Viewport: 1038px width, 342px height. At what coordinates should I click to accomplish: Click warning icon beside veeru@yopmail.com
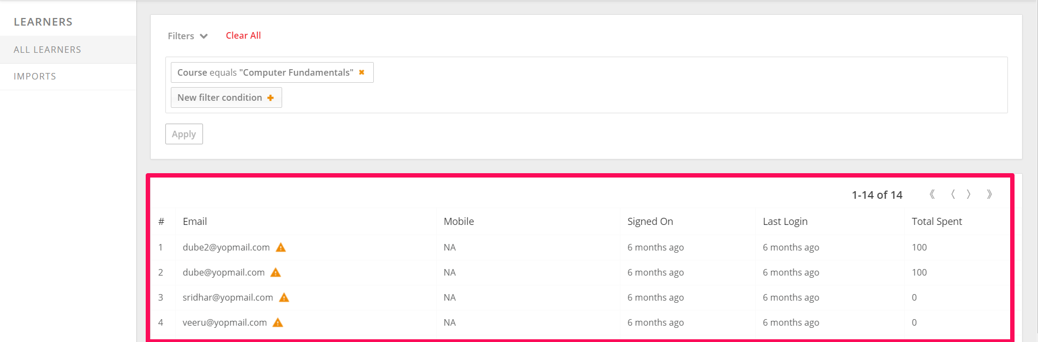[x=278, y=322]
